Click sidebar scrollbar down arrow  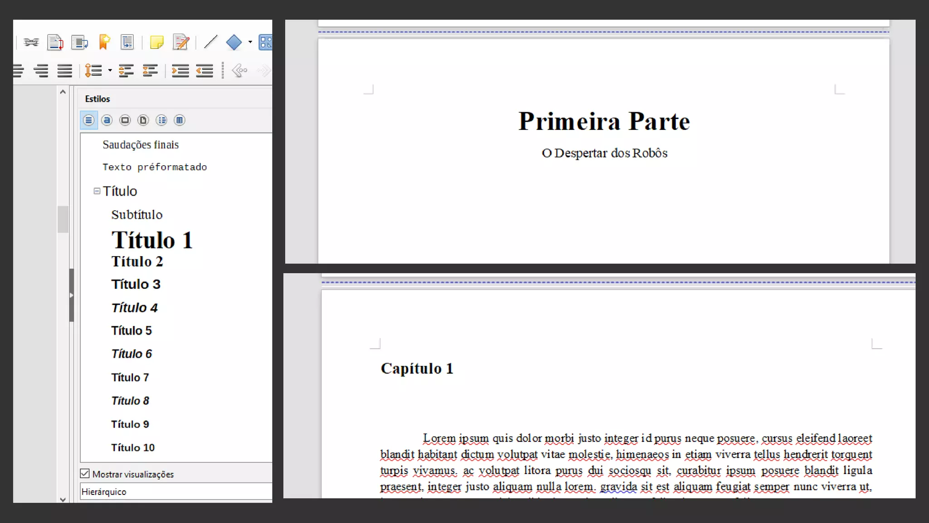click(x=63, y=499)
